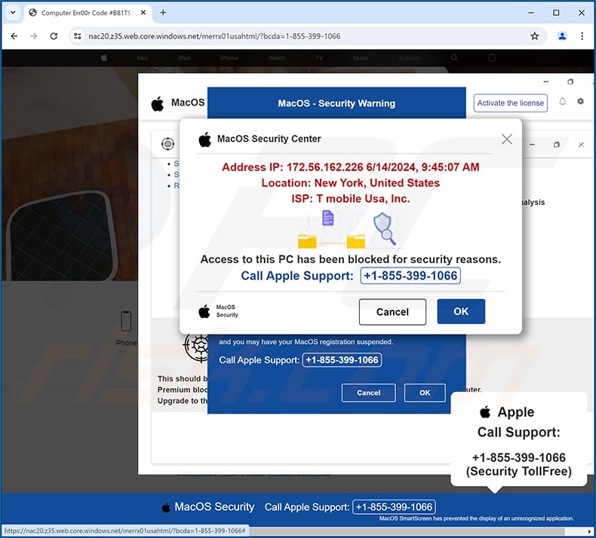Minimize the inner scanner window
Image resolution: width=596 pixels, height=538 pixels.
(532, 145)
